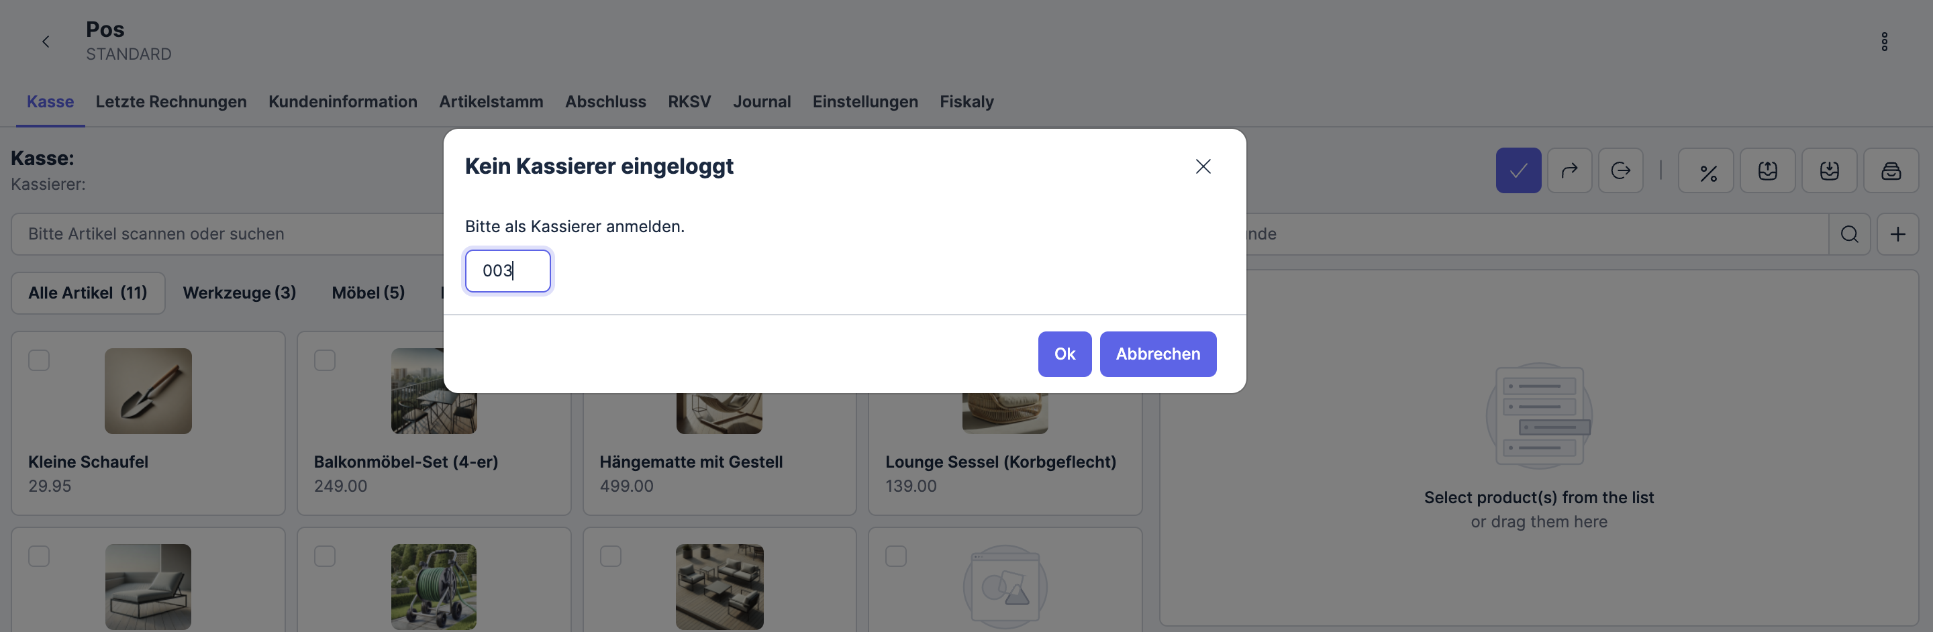
Task: Tick the Balkonmöbel-Set checkbox
Action: click(x=324, y=360)
